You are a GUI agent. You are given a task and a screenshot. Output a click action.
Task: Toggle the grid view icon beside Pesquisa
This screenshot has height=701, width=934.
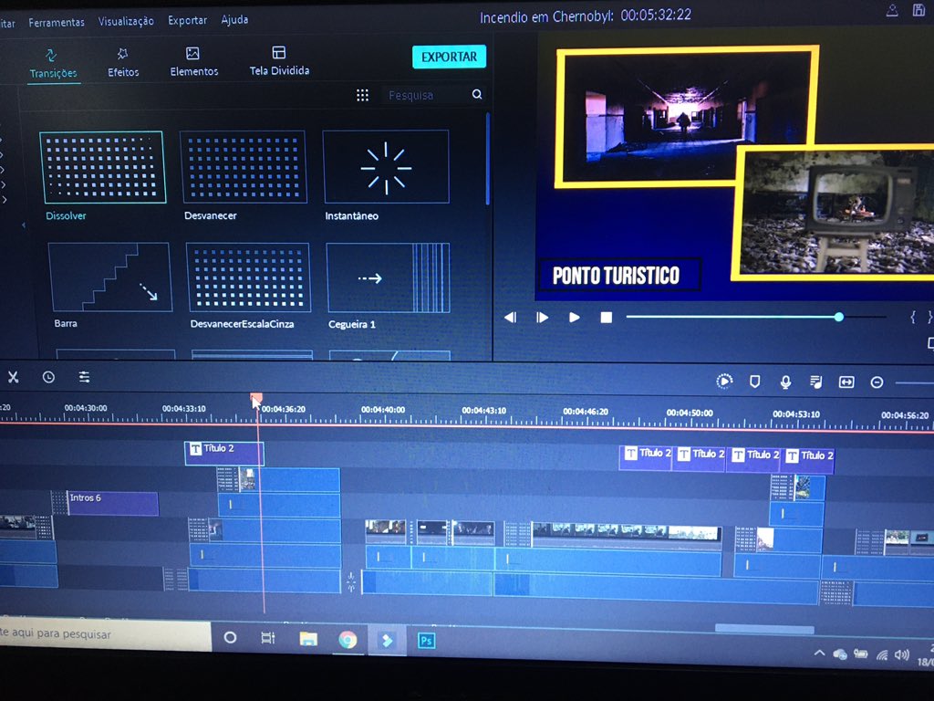point(362,95)
